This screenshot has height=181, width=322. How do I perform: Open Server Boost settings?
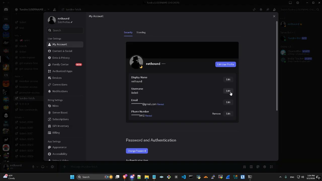(65, 113)
